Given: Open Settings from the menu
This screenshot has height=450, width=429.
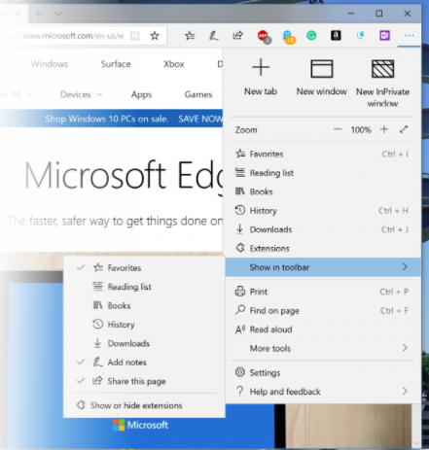Looking at the screenshot, I should (322, 372).
